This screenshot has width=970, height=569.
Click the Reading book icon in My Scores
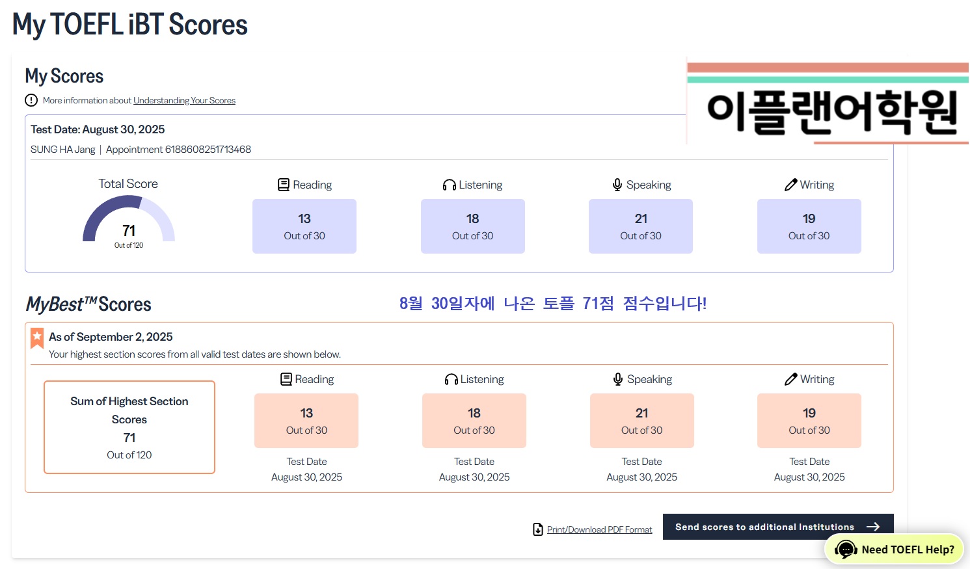click(284, 185)
